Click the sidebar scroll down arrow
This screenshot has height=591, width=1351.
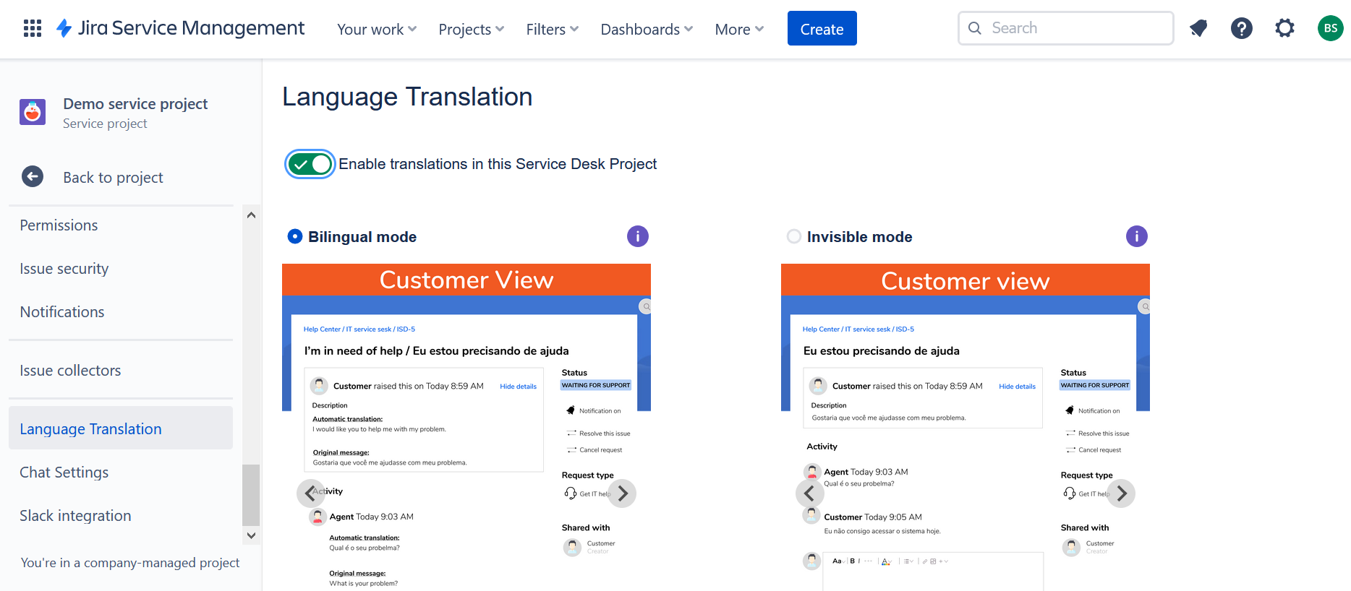click(x=251, y=535)
